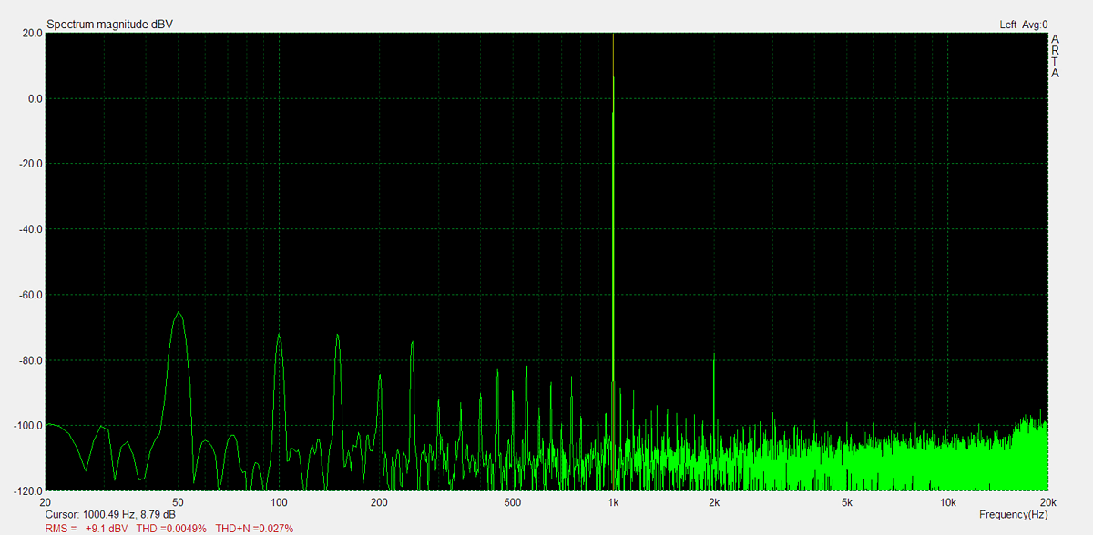Click the THD = 0.0049% value

coord(171,528)
